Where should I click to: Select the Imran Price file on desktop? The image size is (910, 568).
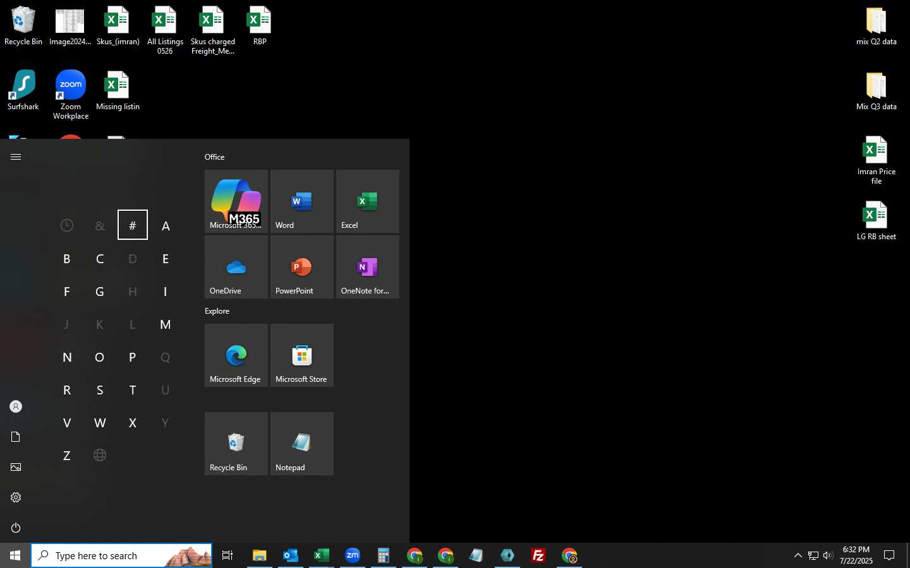point(877,160)
